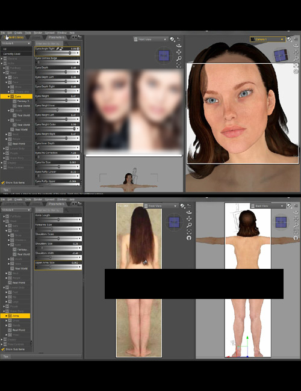Click the Eyes Iris Correction value -1.00
301x391 pixels.
[73, 153]
